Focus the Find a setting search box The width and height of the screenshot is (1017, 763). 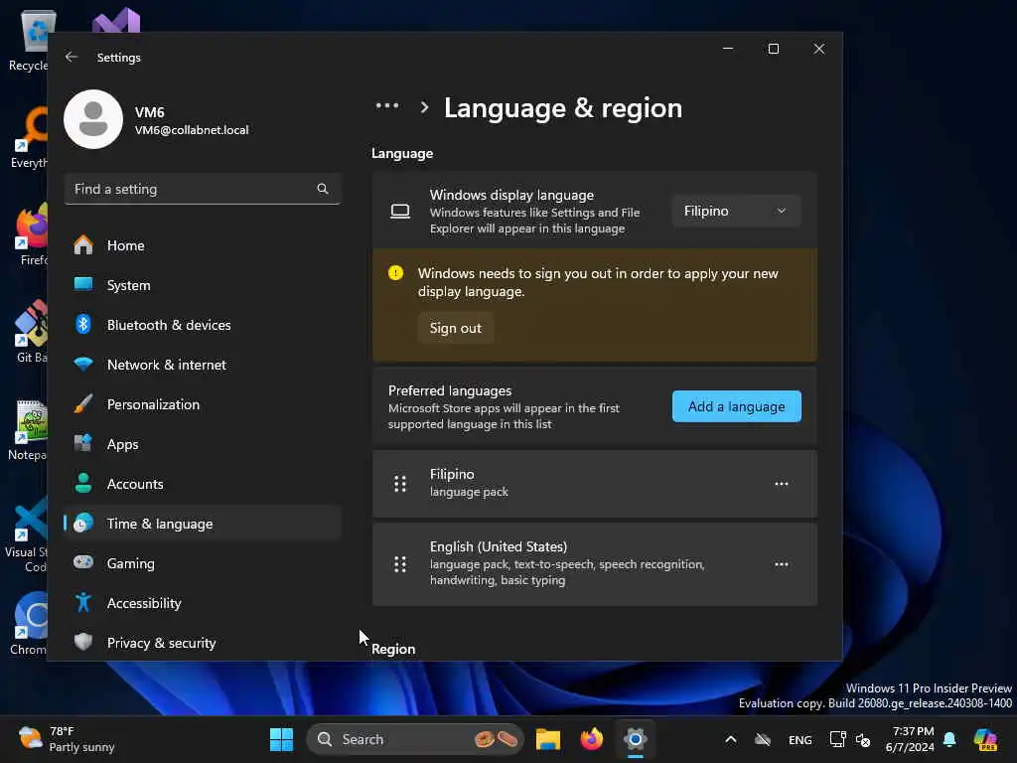click(x=203, y=189)
